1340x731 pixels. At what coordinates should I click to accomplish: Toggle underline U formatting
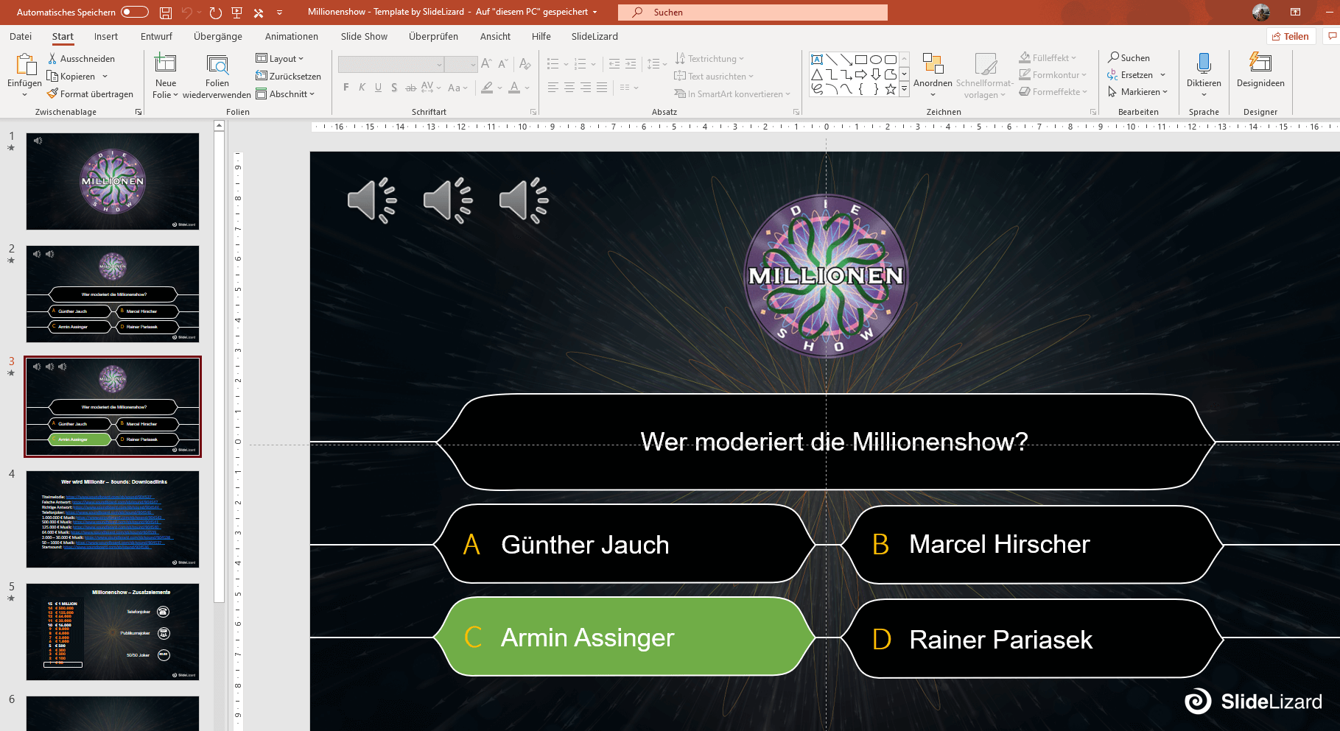(x=378, y=88)
